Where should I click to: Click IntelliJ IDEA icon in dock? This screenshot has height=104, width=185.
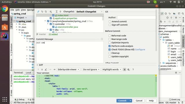(5, 36)
